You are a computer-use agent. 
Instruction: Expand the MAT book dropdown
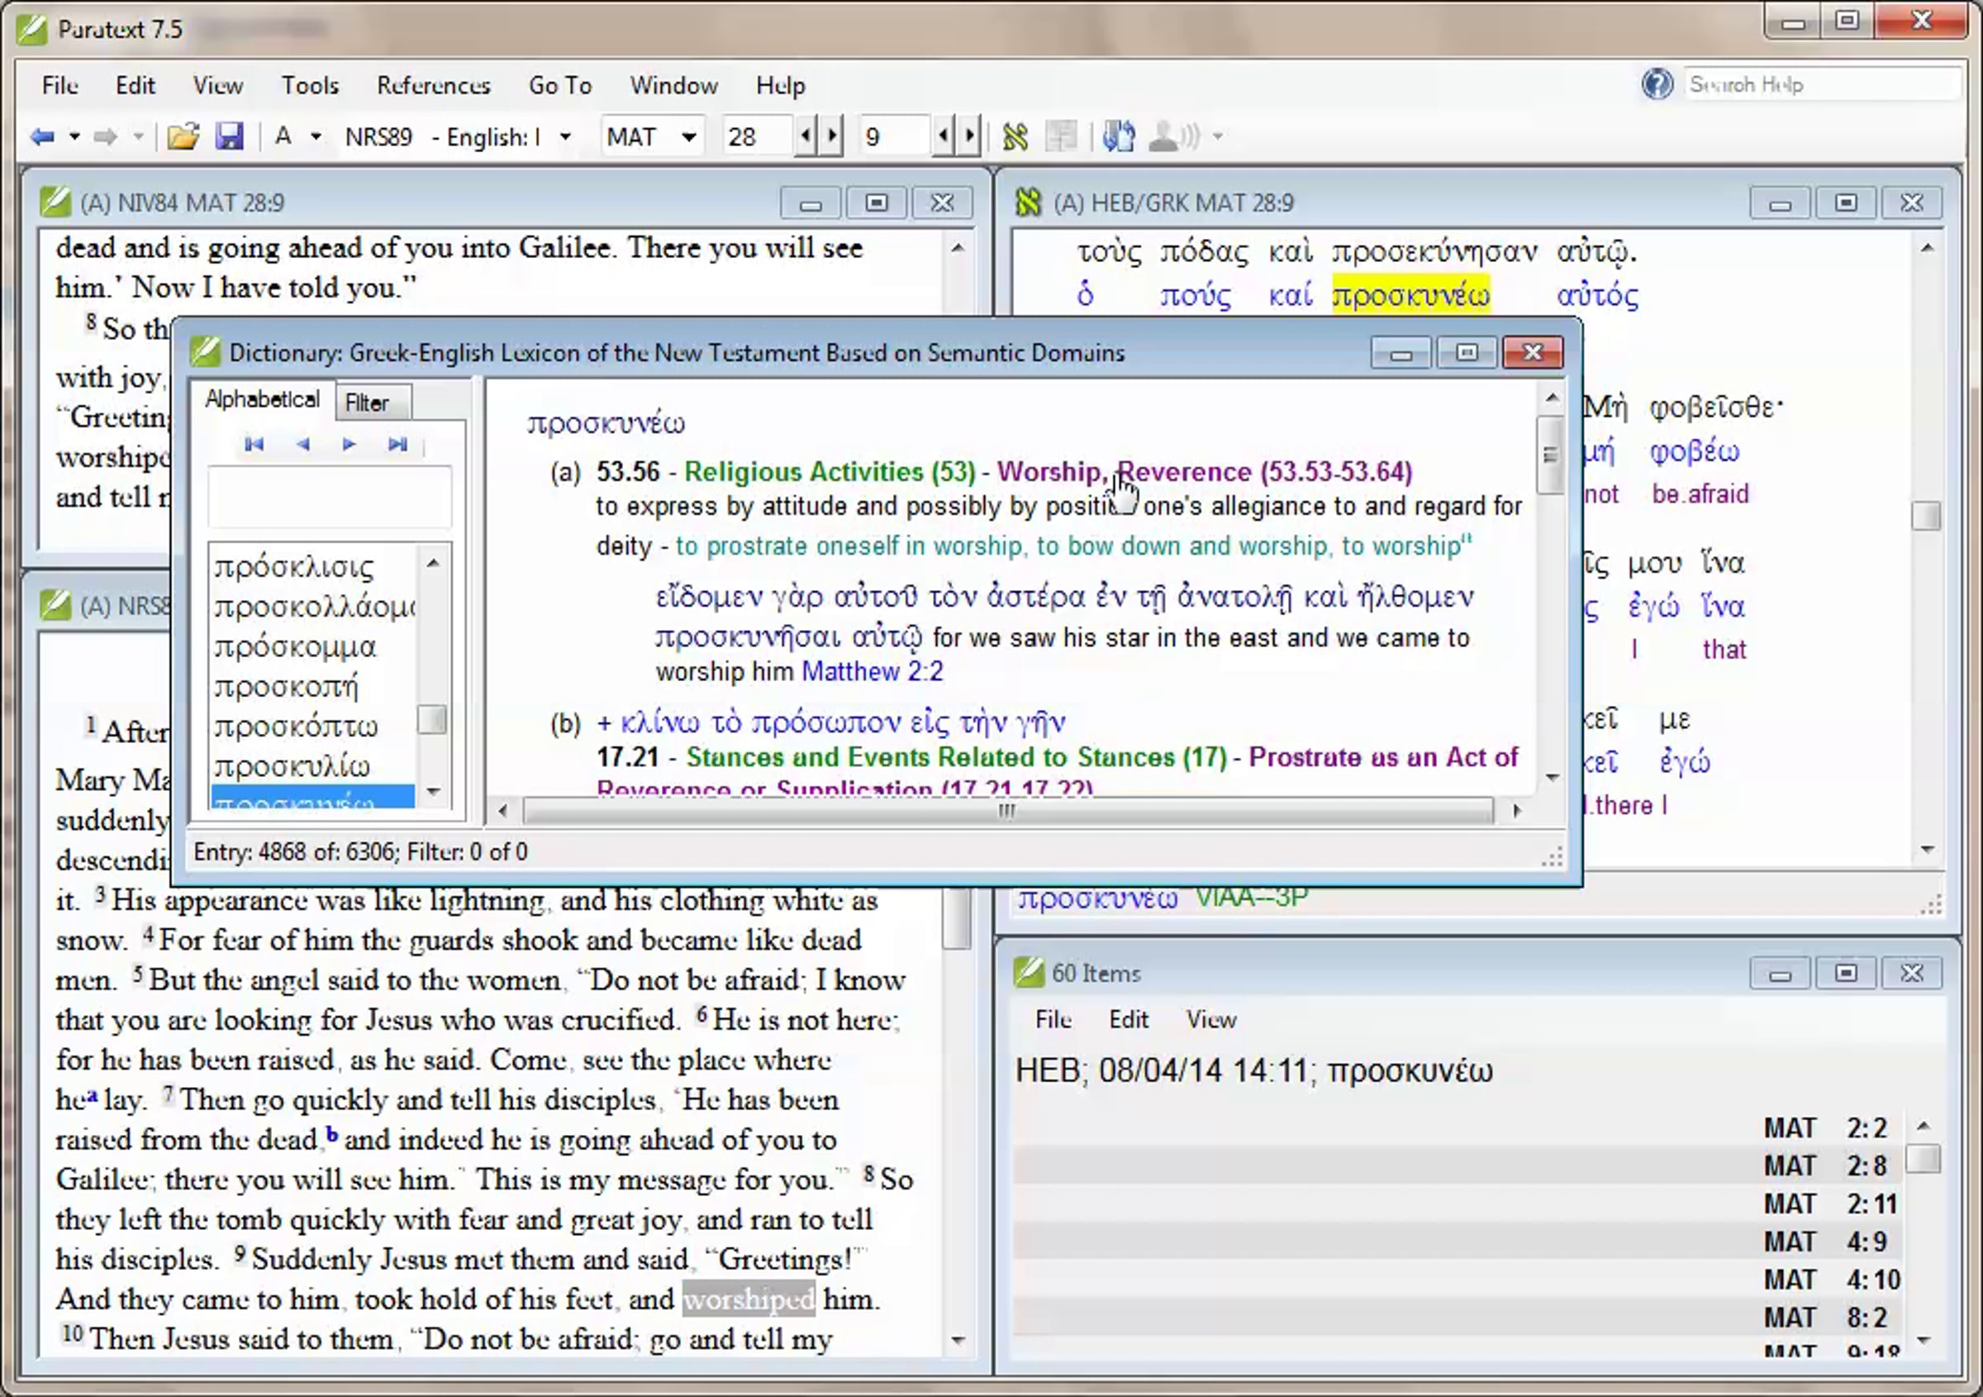[688, 136]
